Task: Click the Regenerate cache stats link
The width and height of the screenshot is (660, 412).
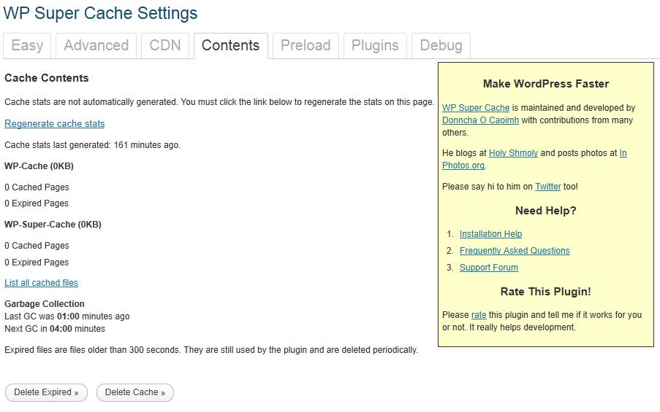Action: (x=54, y=124)
